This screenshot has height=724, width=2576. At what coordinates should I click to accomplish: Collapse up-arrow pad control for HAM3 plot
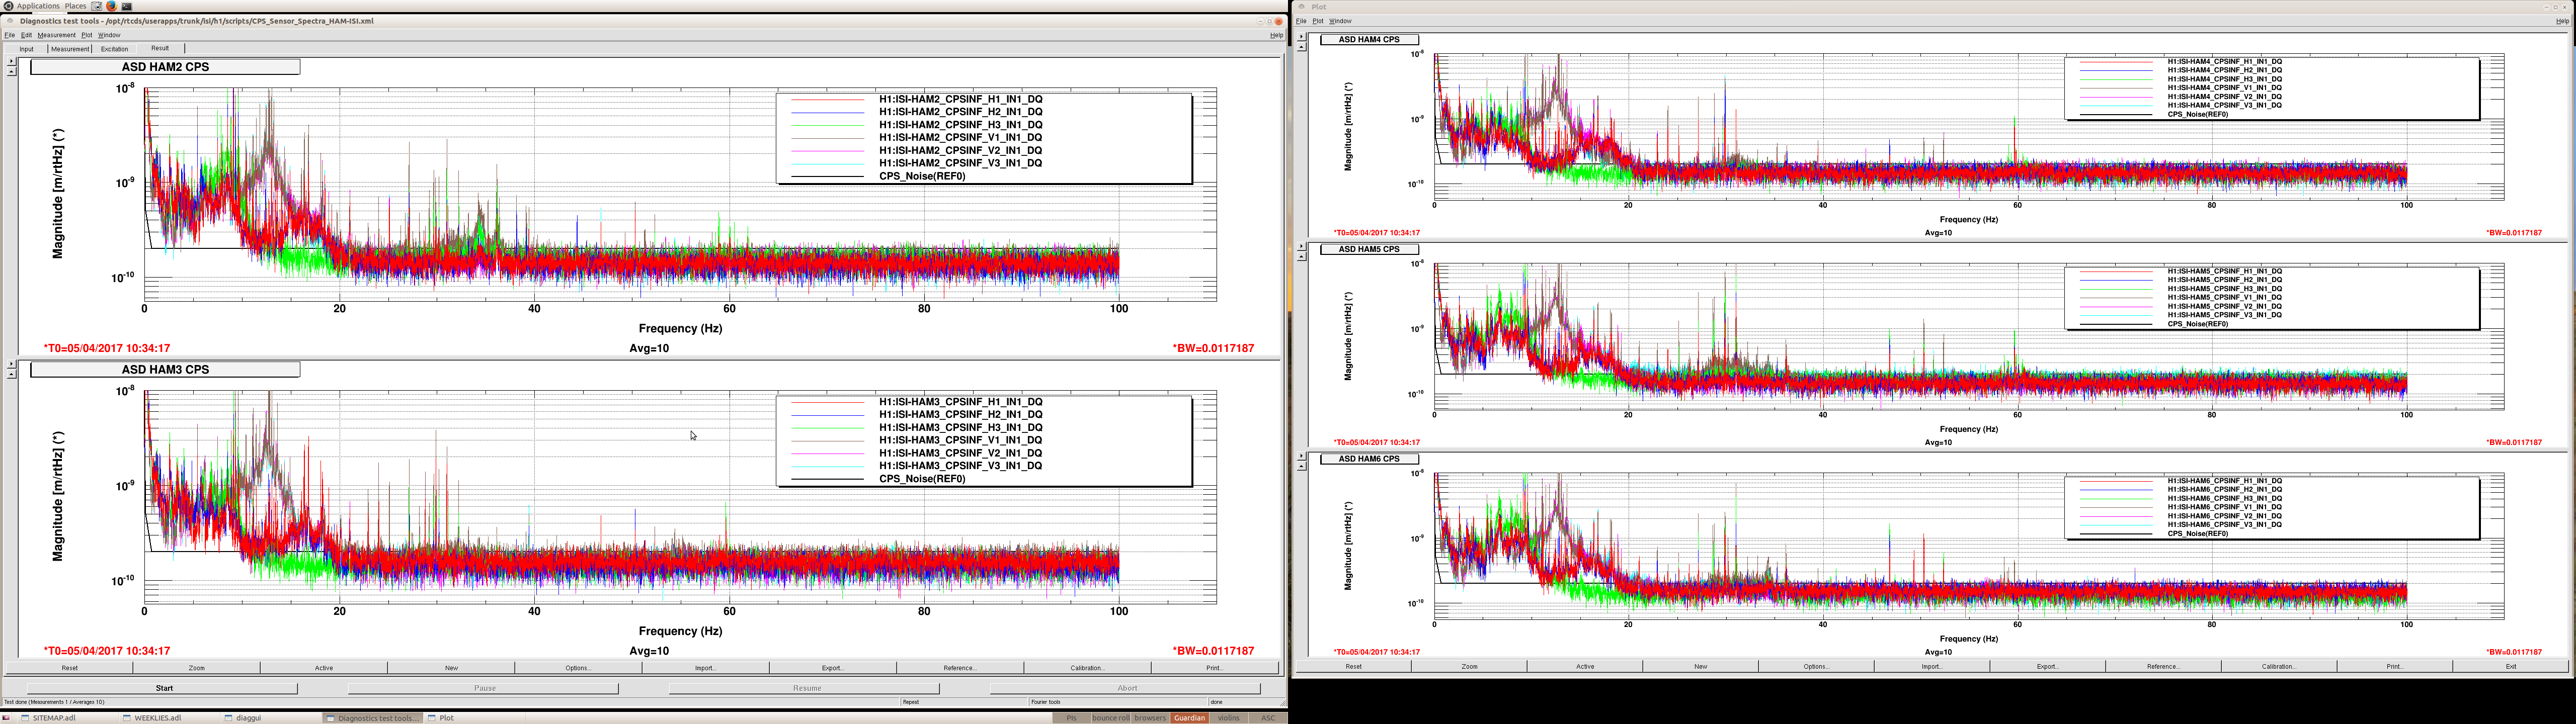(11, 374)
